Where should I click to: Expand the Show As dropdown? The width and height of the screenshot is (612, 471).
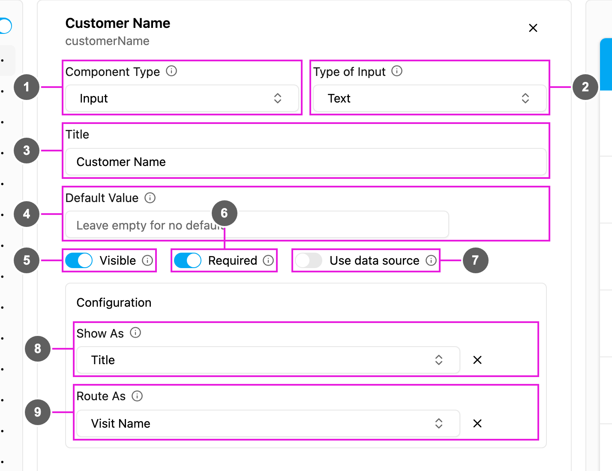tap(268, 360)
